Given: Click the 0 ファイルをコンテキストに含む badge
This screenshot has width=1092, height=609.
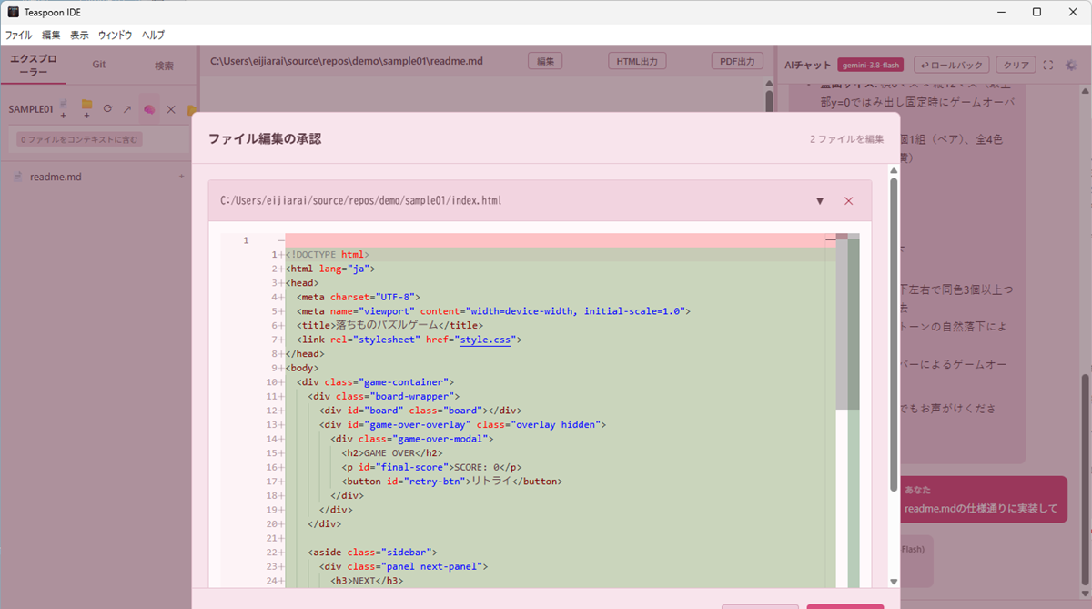Looking at the screenshot, I should pyautogui.click(x=80, y=140).
